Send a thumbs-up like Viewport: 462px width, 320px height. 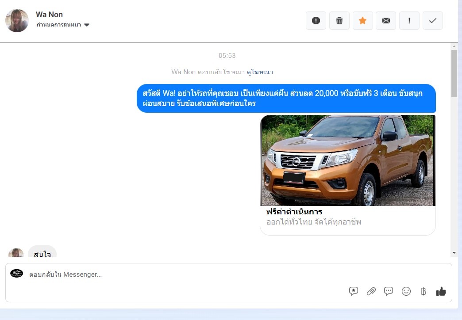tap(441, 291)
